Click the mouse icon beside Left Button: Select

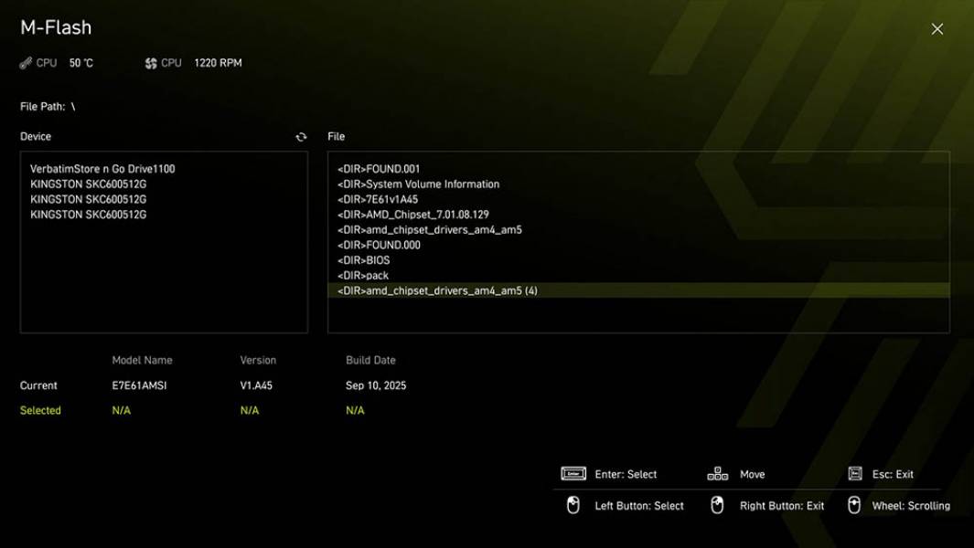point(573,505)
